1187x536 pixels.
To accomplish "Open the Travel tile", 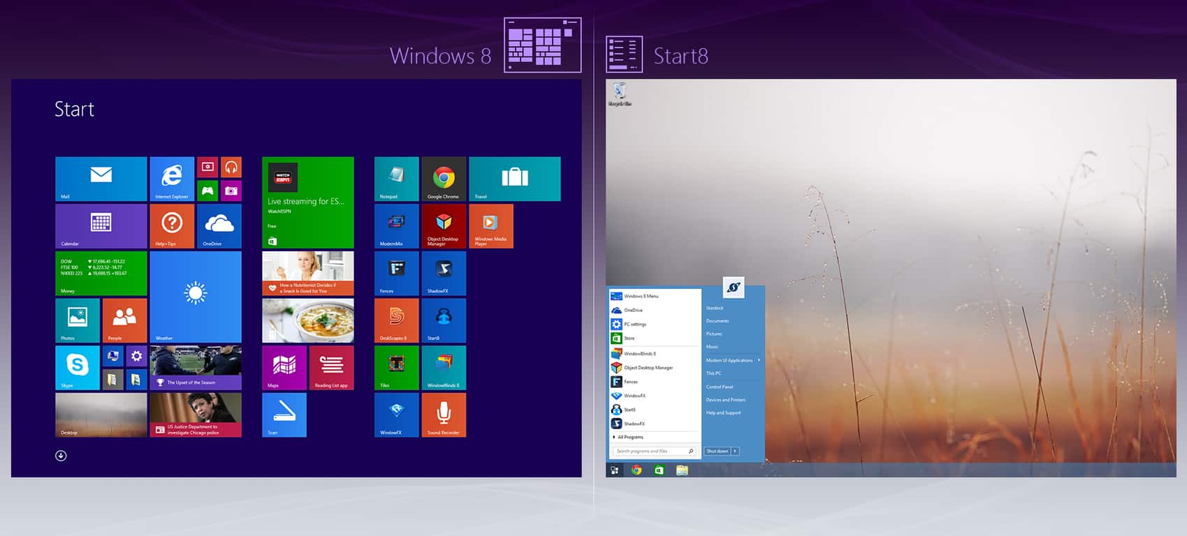I will click(x=515, y=179).
